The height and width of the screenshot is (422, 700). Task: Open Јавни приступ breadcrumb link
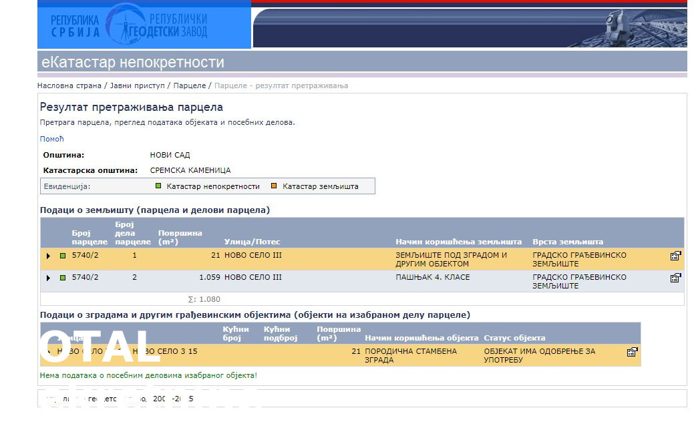138,85
